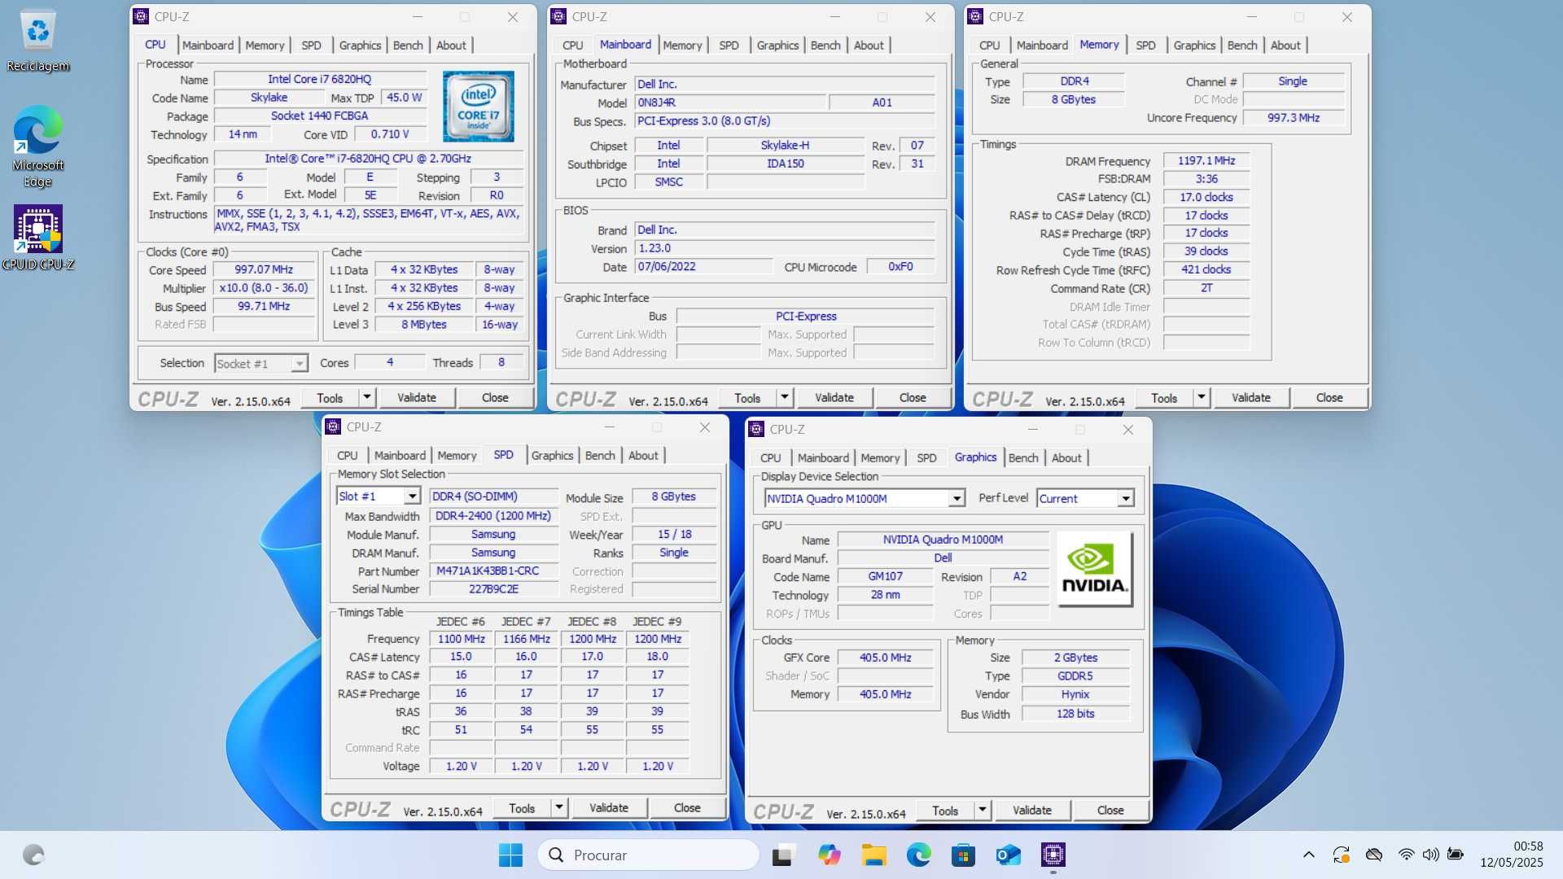Open the Slot #1 memory slot dropdown
Image resolution: width=1563 pixels, height=879 pixels.
click(378, 496)
